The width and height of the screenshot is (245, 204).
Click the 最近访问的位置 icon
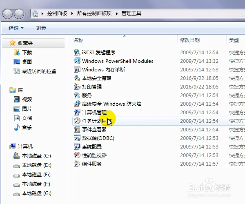click(x=17, y=71)
